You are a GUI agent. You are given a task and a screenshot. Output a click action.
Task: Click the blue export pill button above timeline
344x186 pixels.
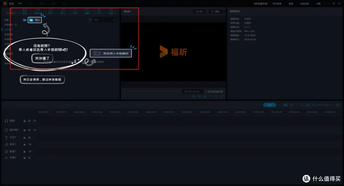(270, 105)
